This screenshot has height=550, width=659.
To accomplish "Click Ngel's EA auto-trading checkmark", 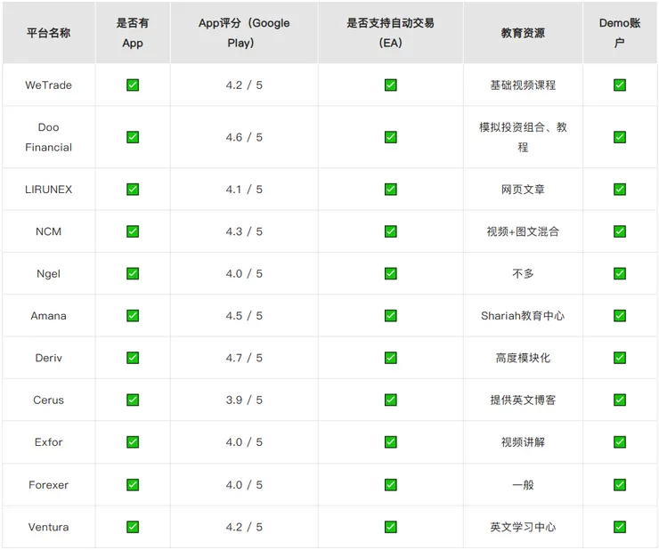I will [391, 273].
